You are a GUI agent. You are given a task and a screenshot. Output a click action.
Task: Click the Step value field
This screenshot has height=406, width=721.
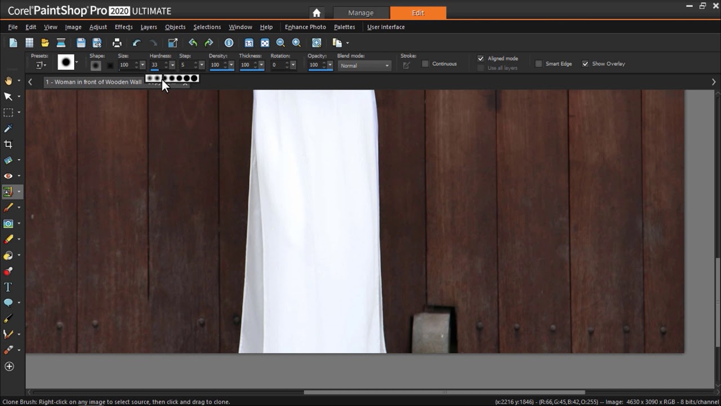tap(186, 65)
